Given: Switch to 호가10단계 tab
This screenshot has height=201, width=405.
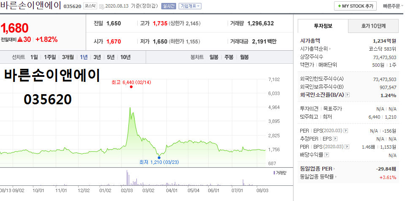Looking at the screenshot, I should pos(373,26).
